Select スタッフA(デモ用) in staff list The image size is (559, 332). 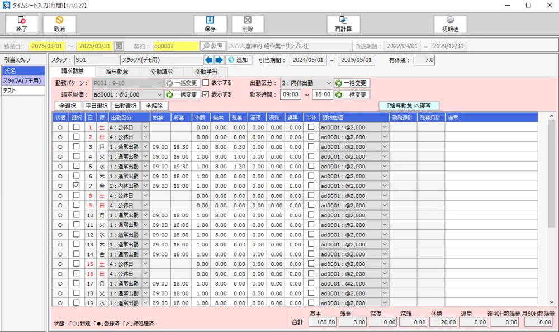[23, 81]
